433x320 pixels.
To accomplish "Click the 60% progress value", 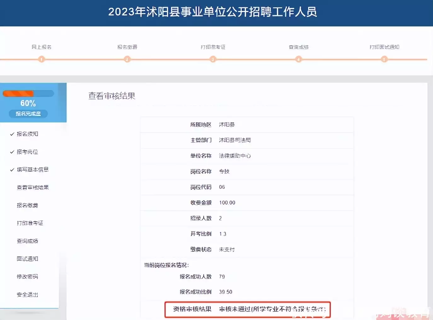I will point(28,103).
